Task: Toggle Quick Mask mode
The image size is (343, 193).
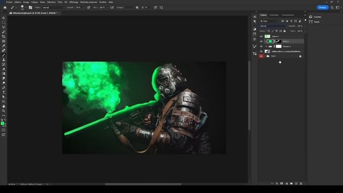Action: pyautogui.click(x=4, y=130)
